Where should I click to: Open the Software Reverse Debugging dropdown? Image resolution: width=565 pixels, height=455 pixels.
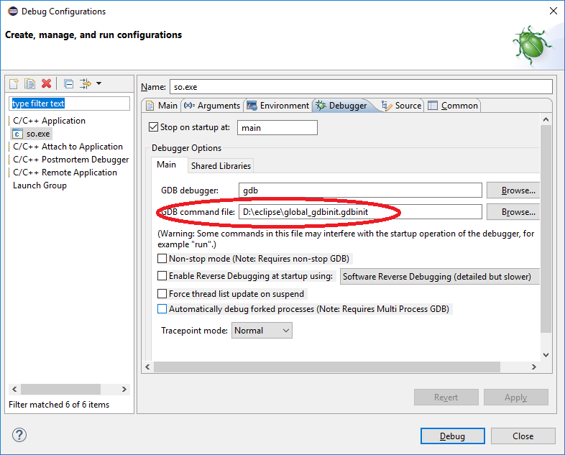tap(438, 276)
